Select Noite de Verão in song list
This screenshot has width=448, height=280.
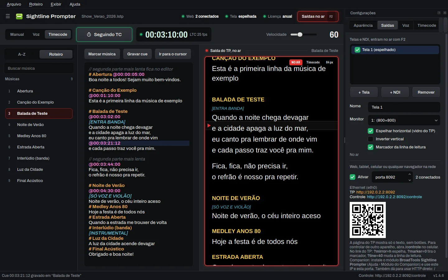(x=39, y=125)
